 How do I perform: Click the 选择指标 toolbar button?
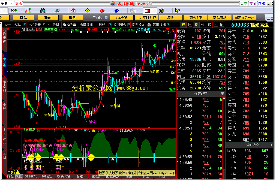[86, 25]
